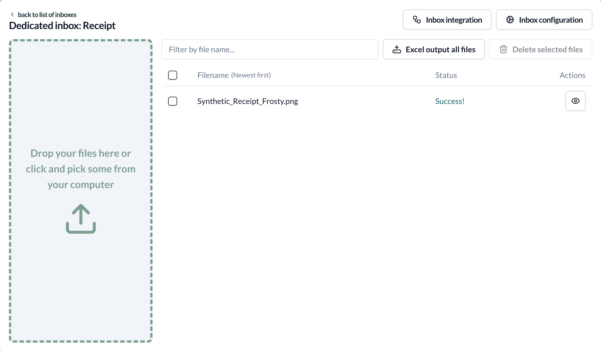Viewport: 601px width, 351px height.
Task: Tick the select-all header checkbox
Action: (x=173, y=75)
